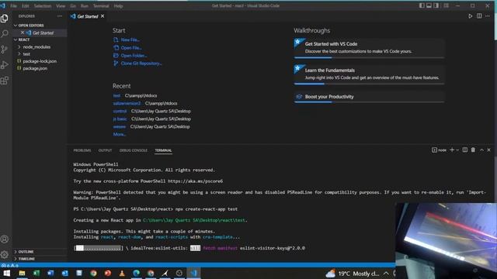This screenshot has height=279, width=497.
Task: Select the node terminal label
Action: tap(439, 150)
